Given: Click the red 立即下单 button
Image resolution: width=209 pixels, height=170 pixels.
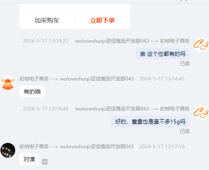Looking at the screenshot, I should (x=102, y=20).
